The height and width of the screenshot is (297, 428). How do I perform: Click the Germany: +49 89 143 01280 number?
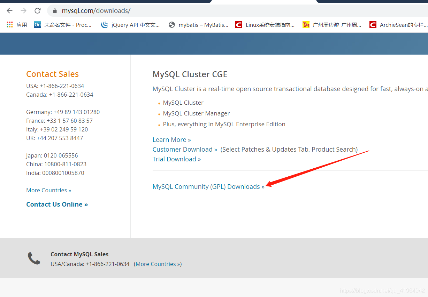click(x=63, y=112)
